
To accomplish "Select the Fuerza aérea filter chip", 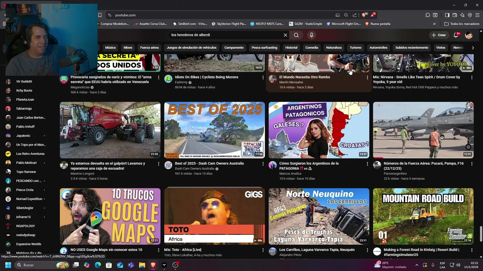I will [149, 48].
